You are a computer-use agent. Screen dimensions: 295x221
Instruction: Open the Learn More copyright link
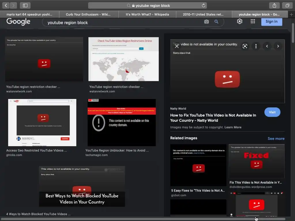pos(233,127)
